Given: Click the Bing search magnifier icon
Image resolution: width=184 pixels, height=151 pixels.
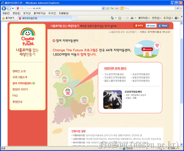Looking at the screenshot, I should (177, 8).
